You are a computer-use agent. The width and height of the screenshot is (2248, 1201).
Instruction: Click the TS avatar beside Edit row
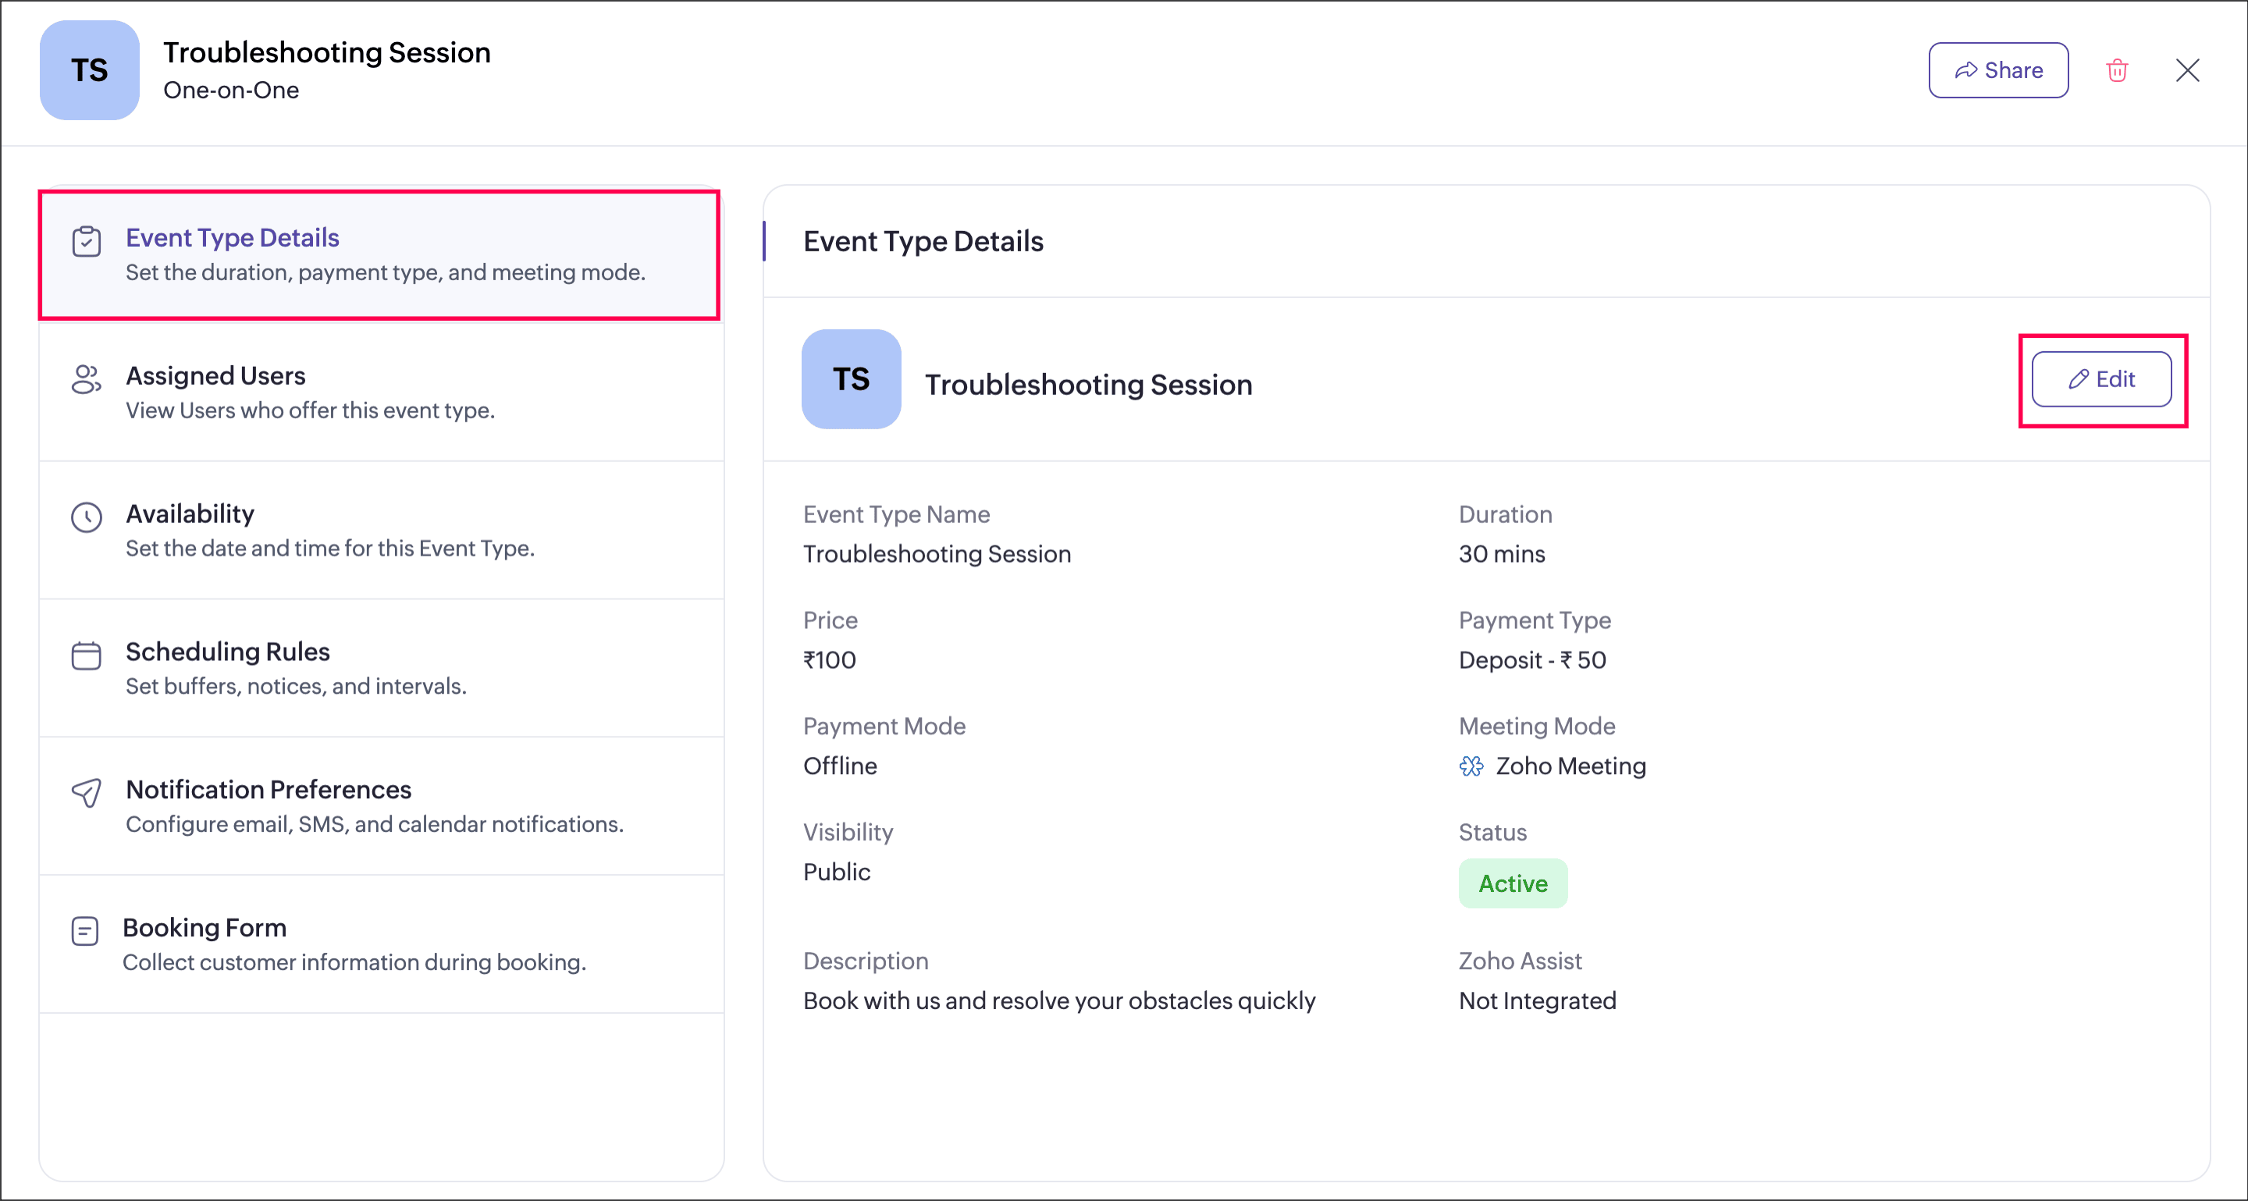[851, 379]
